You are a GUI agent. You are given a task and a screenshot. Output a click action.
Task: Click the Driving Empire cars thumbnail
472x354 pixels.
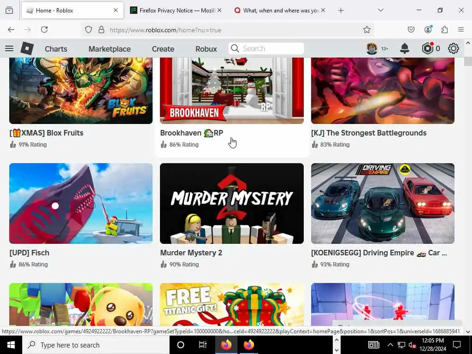point(383,203)
